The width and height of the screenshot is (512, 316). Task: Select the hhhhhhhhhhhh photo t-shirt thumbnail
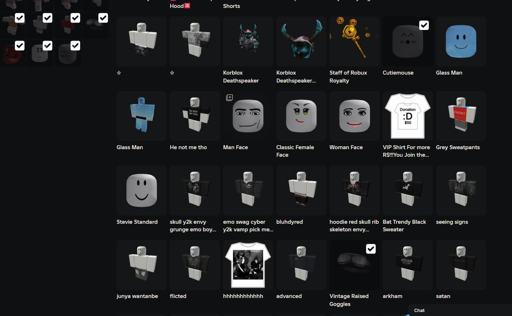tap(248, 265)
